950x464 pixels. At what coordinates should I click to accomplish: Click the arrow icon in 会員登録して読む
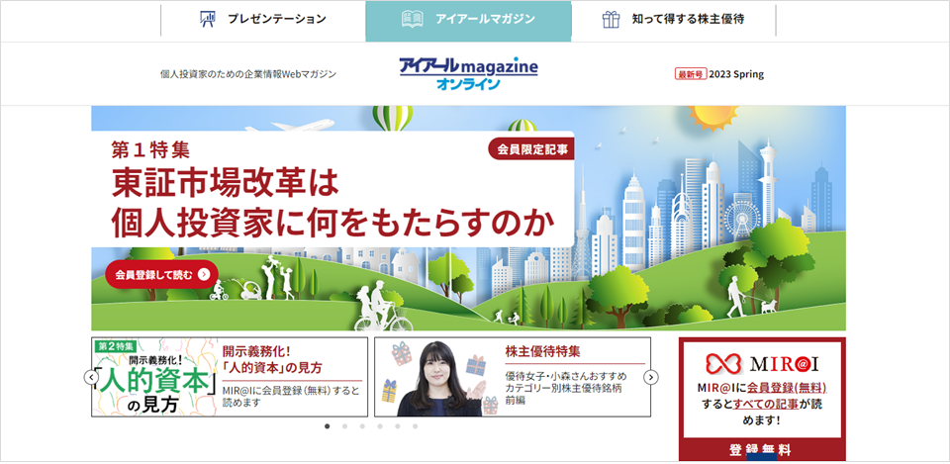[204, 275]
